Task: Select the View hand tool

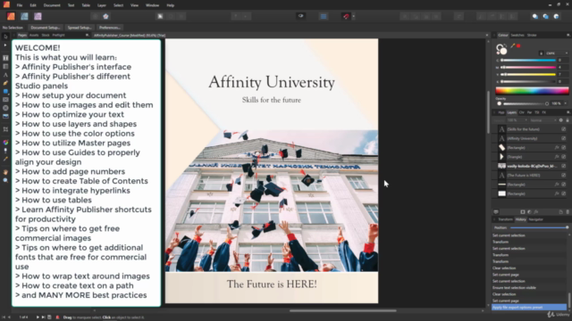Action: click(x=5, y=172)
